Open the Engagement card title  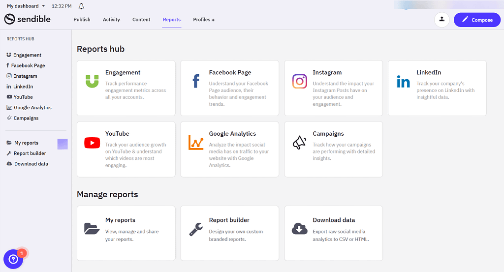(x=123, y=73)
